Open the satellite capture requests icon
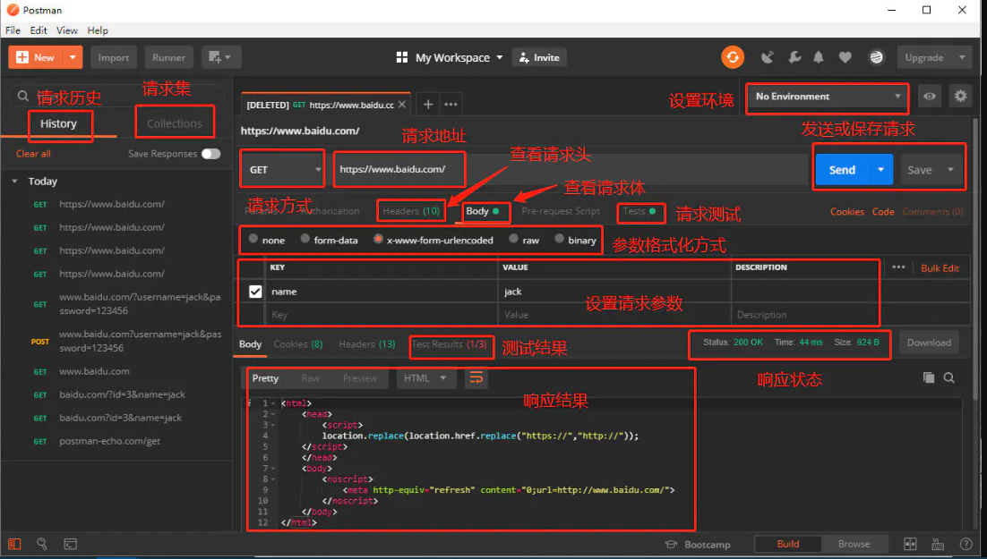The height and width of the screenshot is (559, 987). point(767,57)
